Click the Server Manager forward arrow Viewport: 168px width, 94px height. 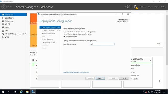coord(8,7)
